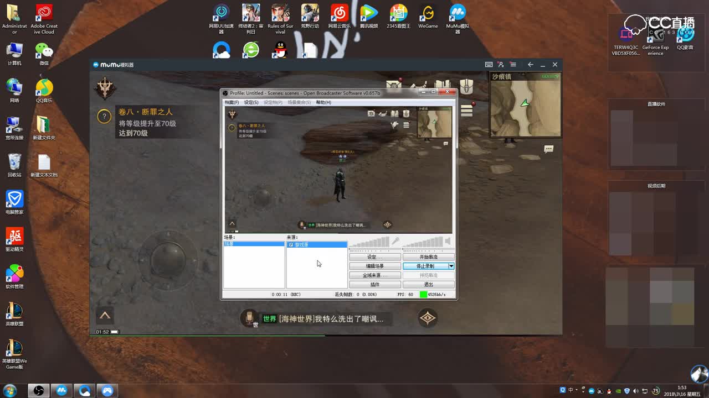
Task: Open Adobe Creative Cloud desktop icon
Action: tap(44, 20)
